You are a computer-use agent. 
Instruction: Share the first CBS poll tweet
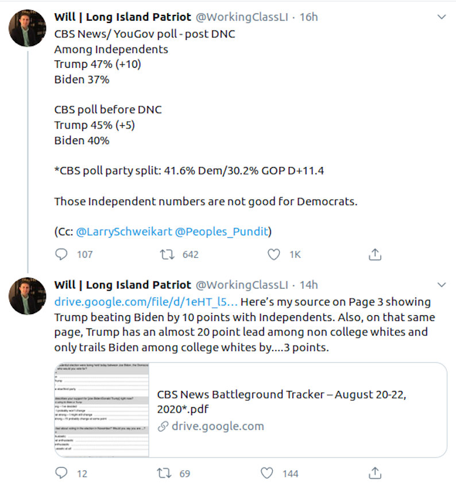374,254
